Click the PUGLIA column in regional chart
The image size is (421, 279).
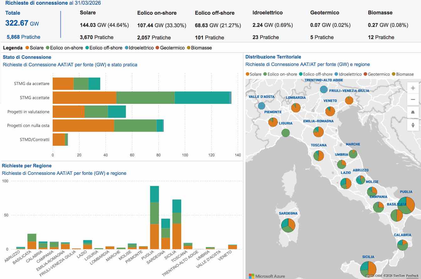[x=155, y=219]
